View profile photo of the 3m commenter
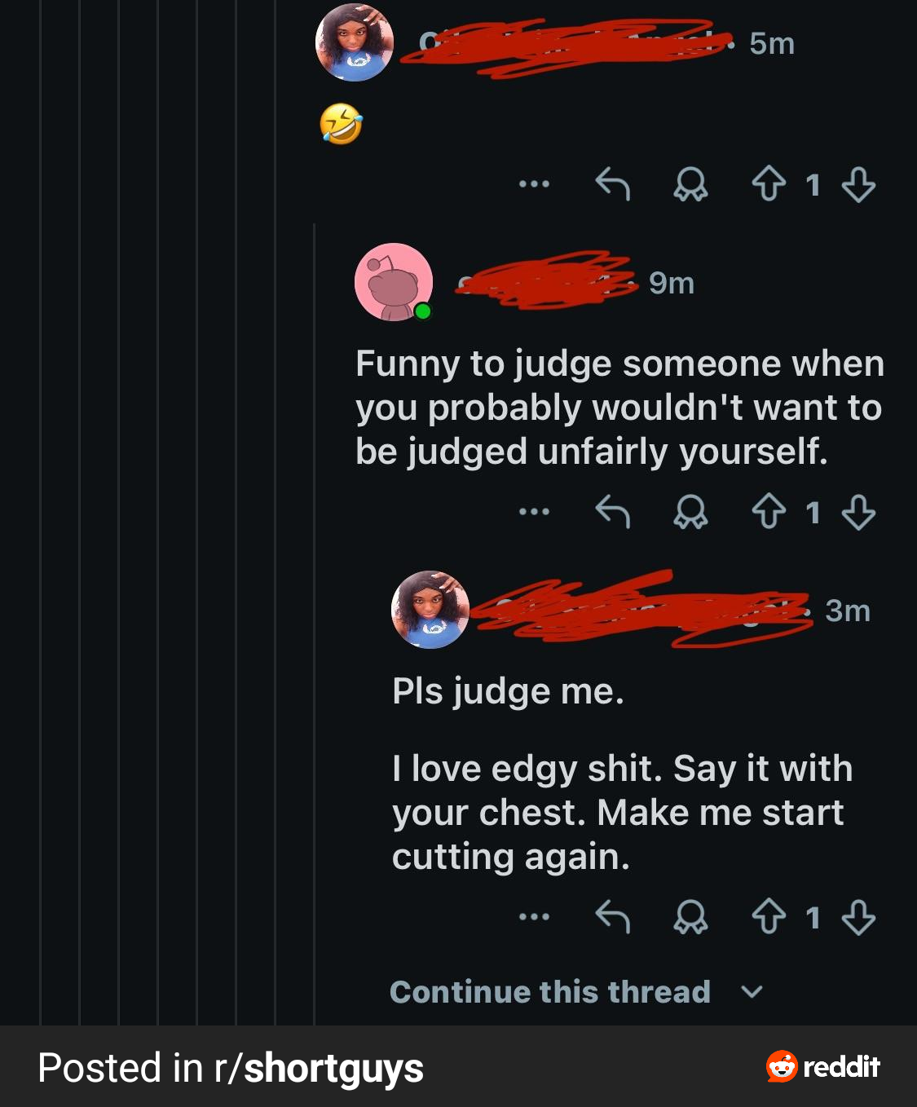Viewport: 917px width, 1107px height. [x=430, y=610]
